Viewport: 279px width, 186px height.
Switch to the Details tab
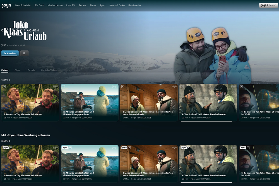click(31, 70)
